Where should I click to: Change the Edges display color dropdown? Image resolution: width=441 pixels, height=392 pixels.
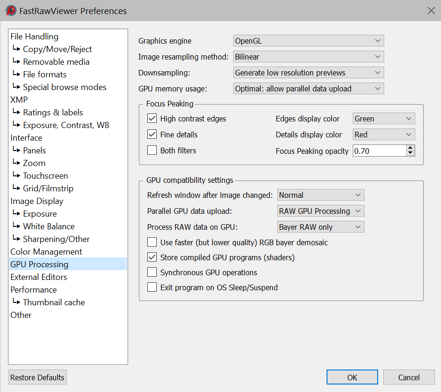(383, 119)
